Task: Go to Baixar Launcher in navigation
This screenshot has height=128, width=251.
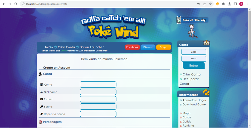Action: coord(92,47)
